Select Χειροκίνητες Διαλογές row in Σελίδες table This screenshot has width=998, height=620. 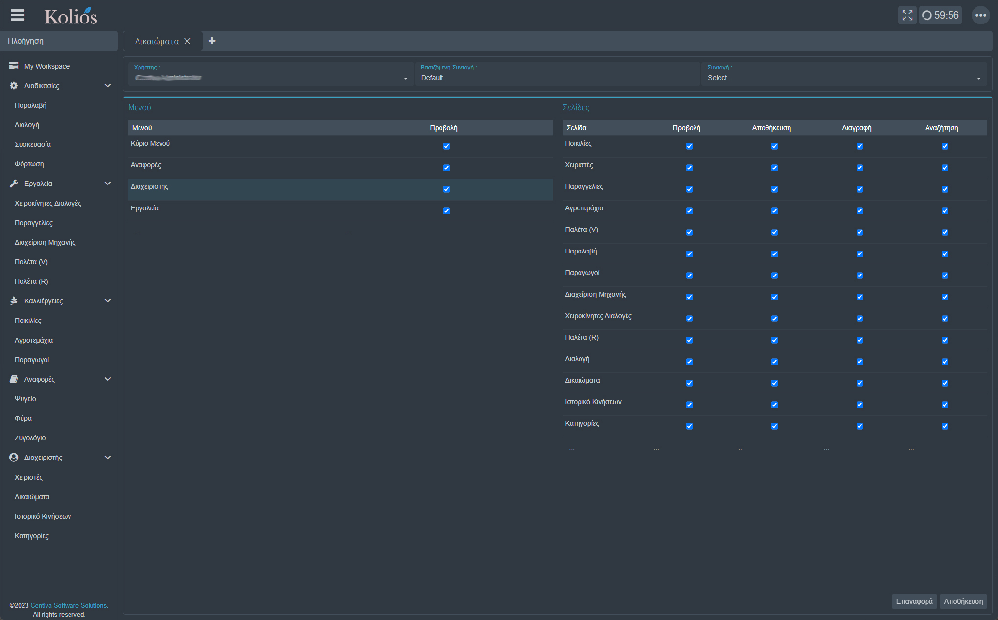click(x=775, y=319)
